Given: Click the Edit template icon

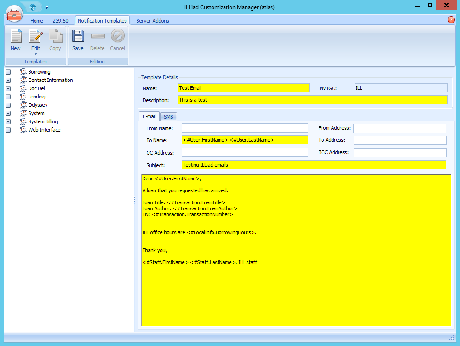Looking at the screenshot, I should 35,38.
